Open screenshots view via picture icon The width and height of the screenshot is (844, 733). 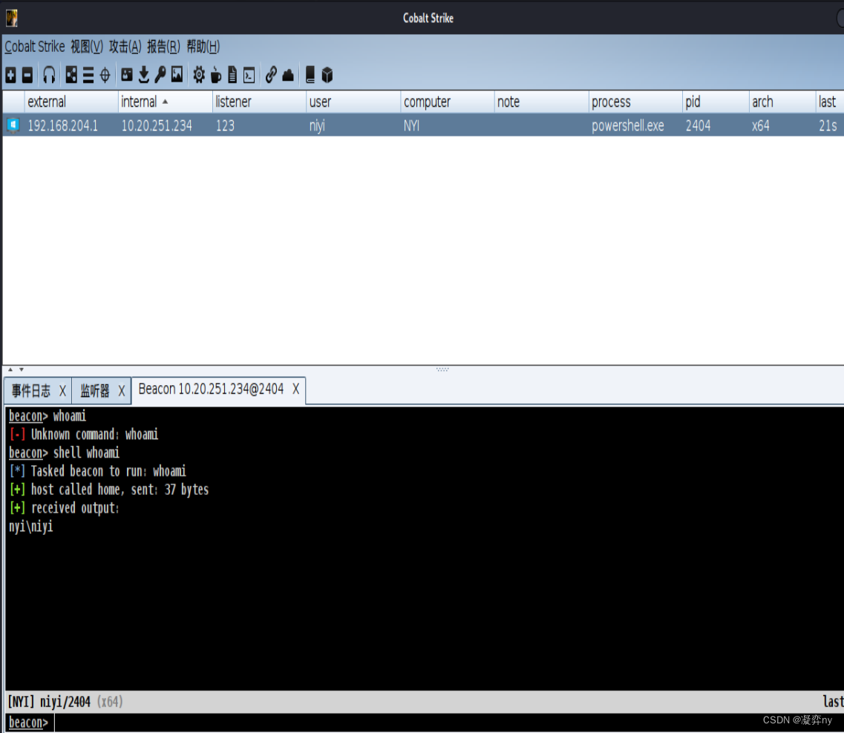coord(176,75)
